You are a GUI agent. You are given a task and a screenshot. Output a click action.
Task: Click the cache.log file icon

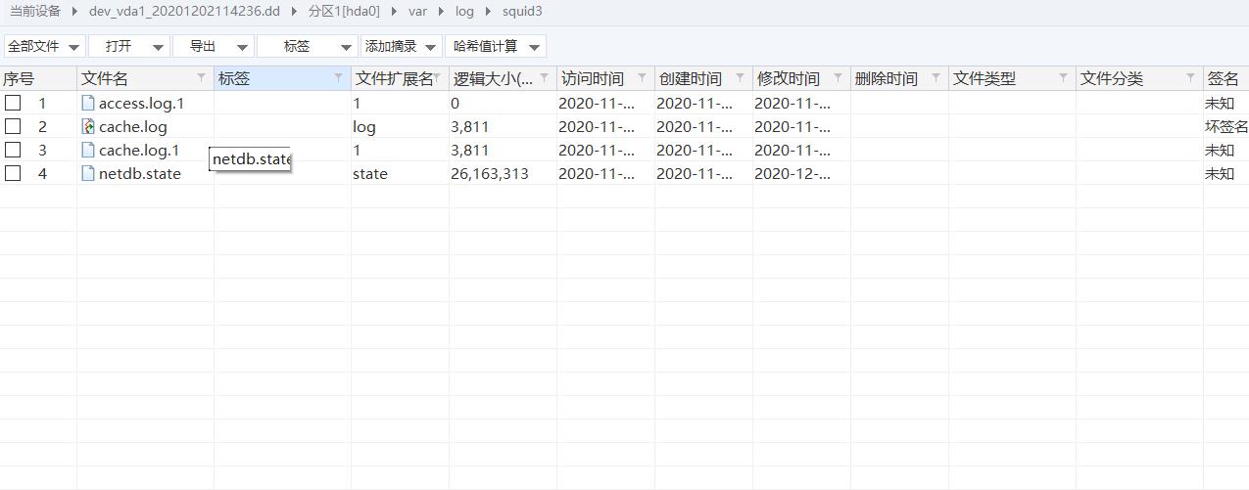88,126
